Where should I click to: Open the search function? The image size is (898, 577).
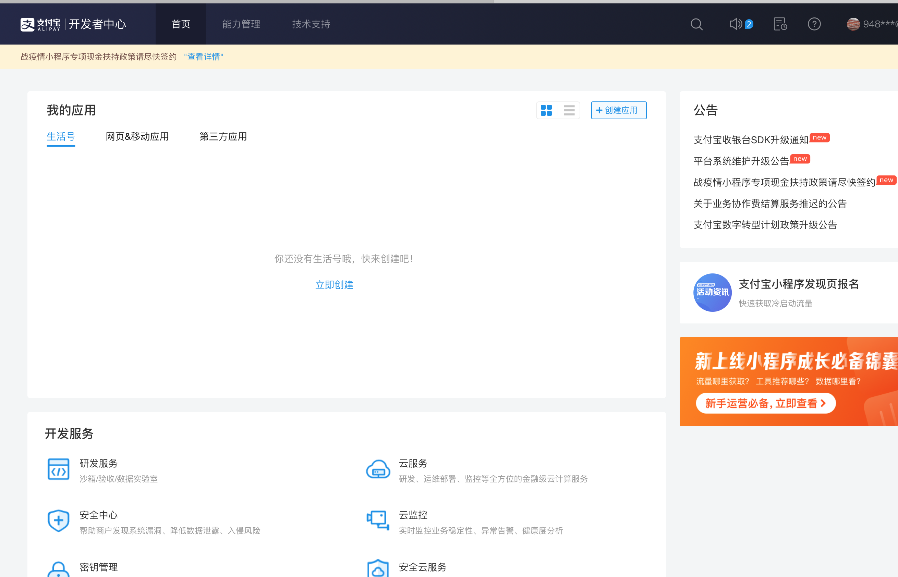point(696,24)
